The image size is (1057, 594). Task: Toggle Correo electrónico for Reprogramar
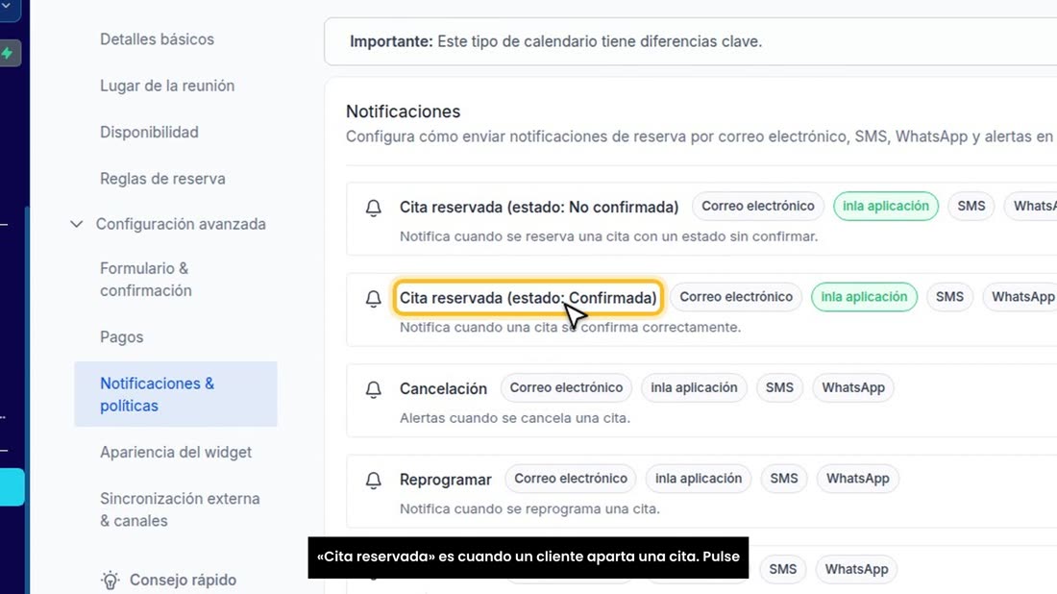(x=570, y=479)
